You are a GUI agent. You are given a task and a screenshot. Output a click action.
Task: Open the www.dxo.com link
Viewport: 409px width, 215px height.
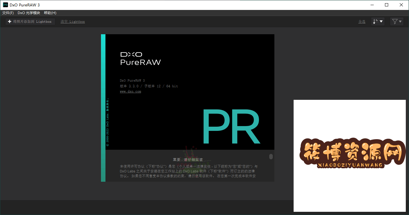pos(130,92)
